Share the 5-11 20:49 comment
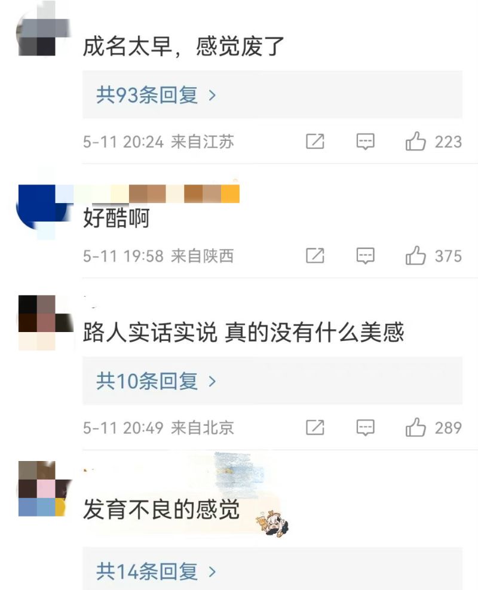 point(315,428)
